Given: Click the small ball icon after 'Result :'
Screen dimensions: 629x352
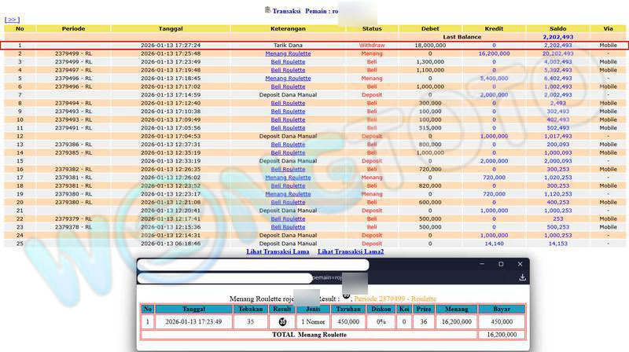Looking at the screenshot, I should pyautogui.click(x=347, y=295).
